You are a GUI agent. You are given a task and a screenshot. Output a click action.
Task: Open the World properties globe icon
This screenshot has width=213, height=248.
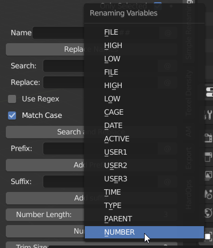[209, 213]
